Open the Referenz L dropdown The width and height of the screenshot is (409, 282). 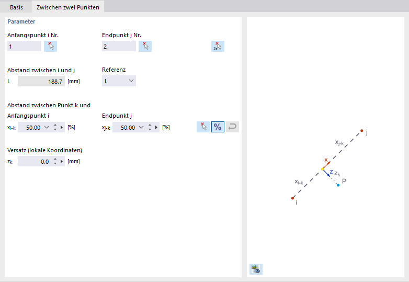(119, 81)
